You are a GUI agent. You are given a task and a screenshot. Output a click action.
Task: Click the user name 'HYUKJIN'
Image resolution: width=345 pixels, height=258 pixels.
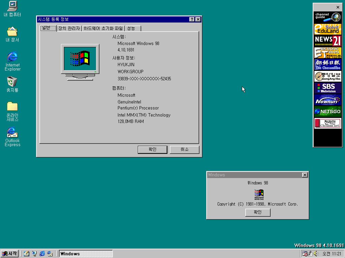pos(126,65)
